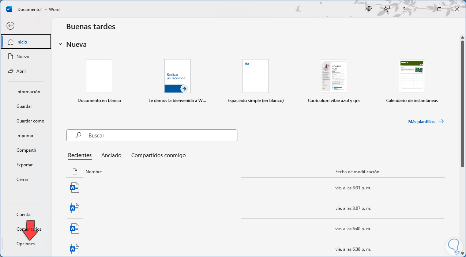Open the Documento en blanco template
466x257 pixels.
[x=99, y=76]
